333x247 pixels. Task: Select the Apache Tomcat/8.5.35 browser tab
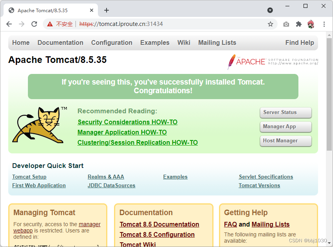point(51,10)
